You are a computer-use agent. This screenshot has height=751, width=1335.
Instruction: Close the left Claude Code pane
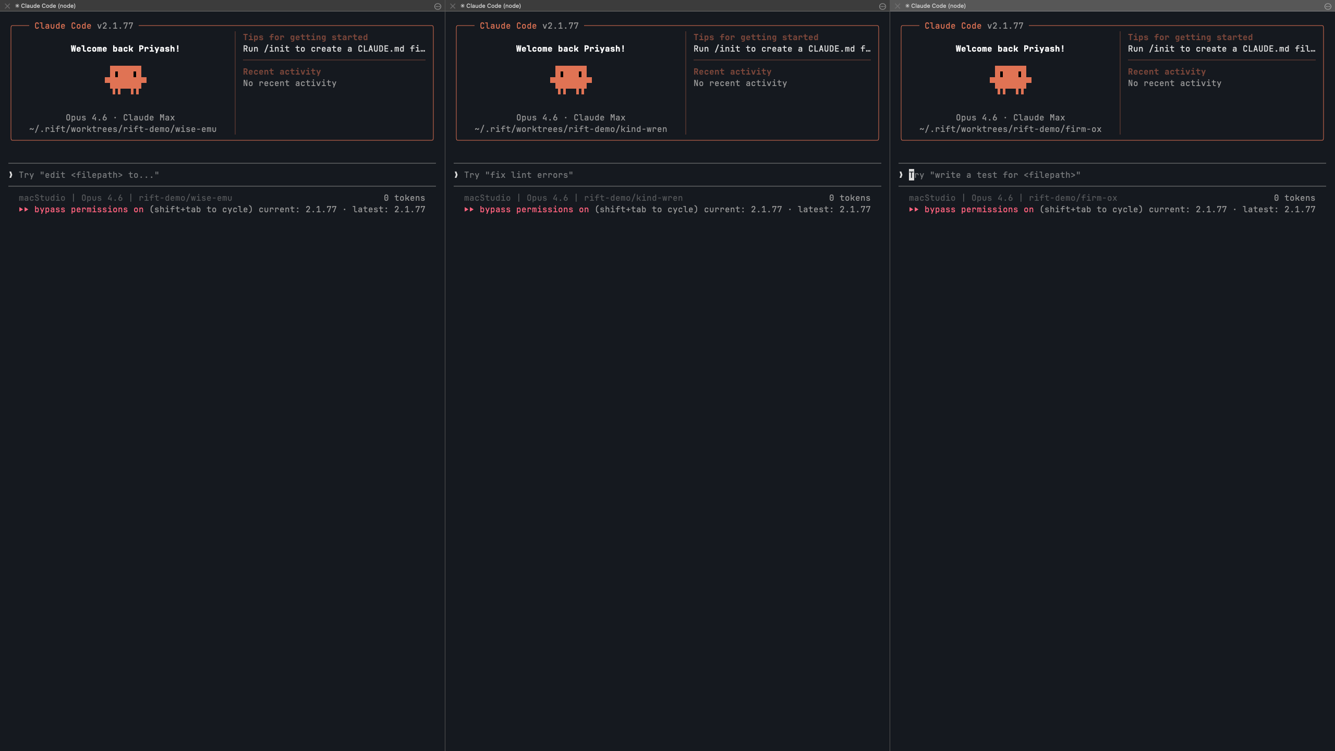pyautogui.click(x=7, y=6)
